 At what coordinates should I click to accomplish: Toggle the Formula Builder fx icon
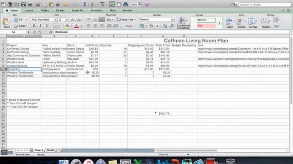coord(112,4)
